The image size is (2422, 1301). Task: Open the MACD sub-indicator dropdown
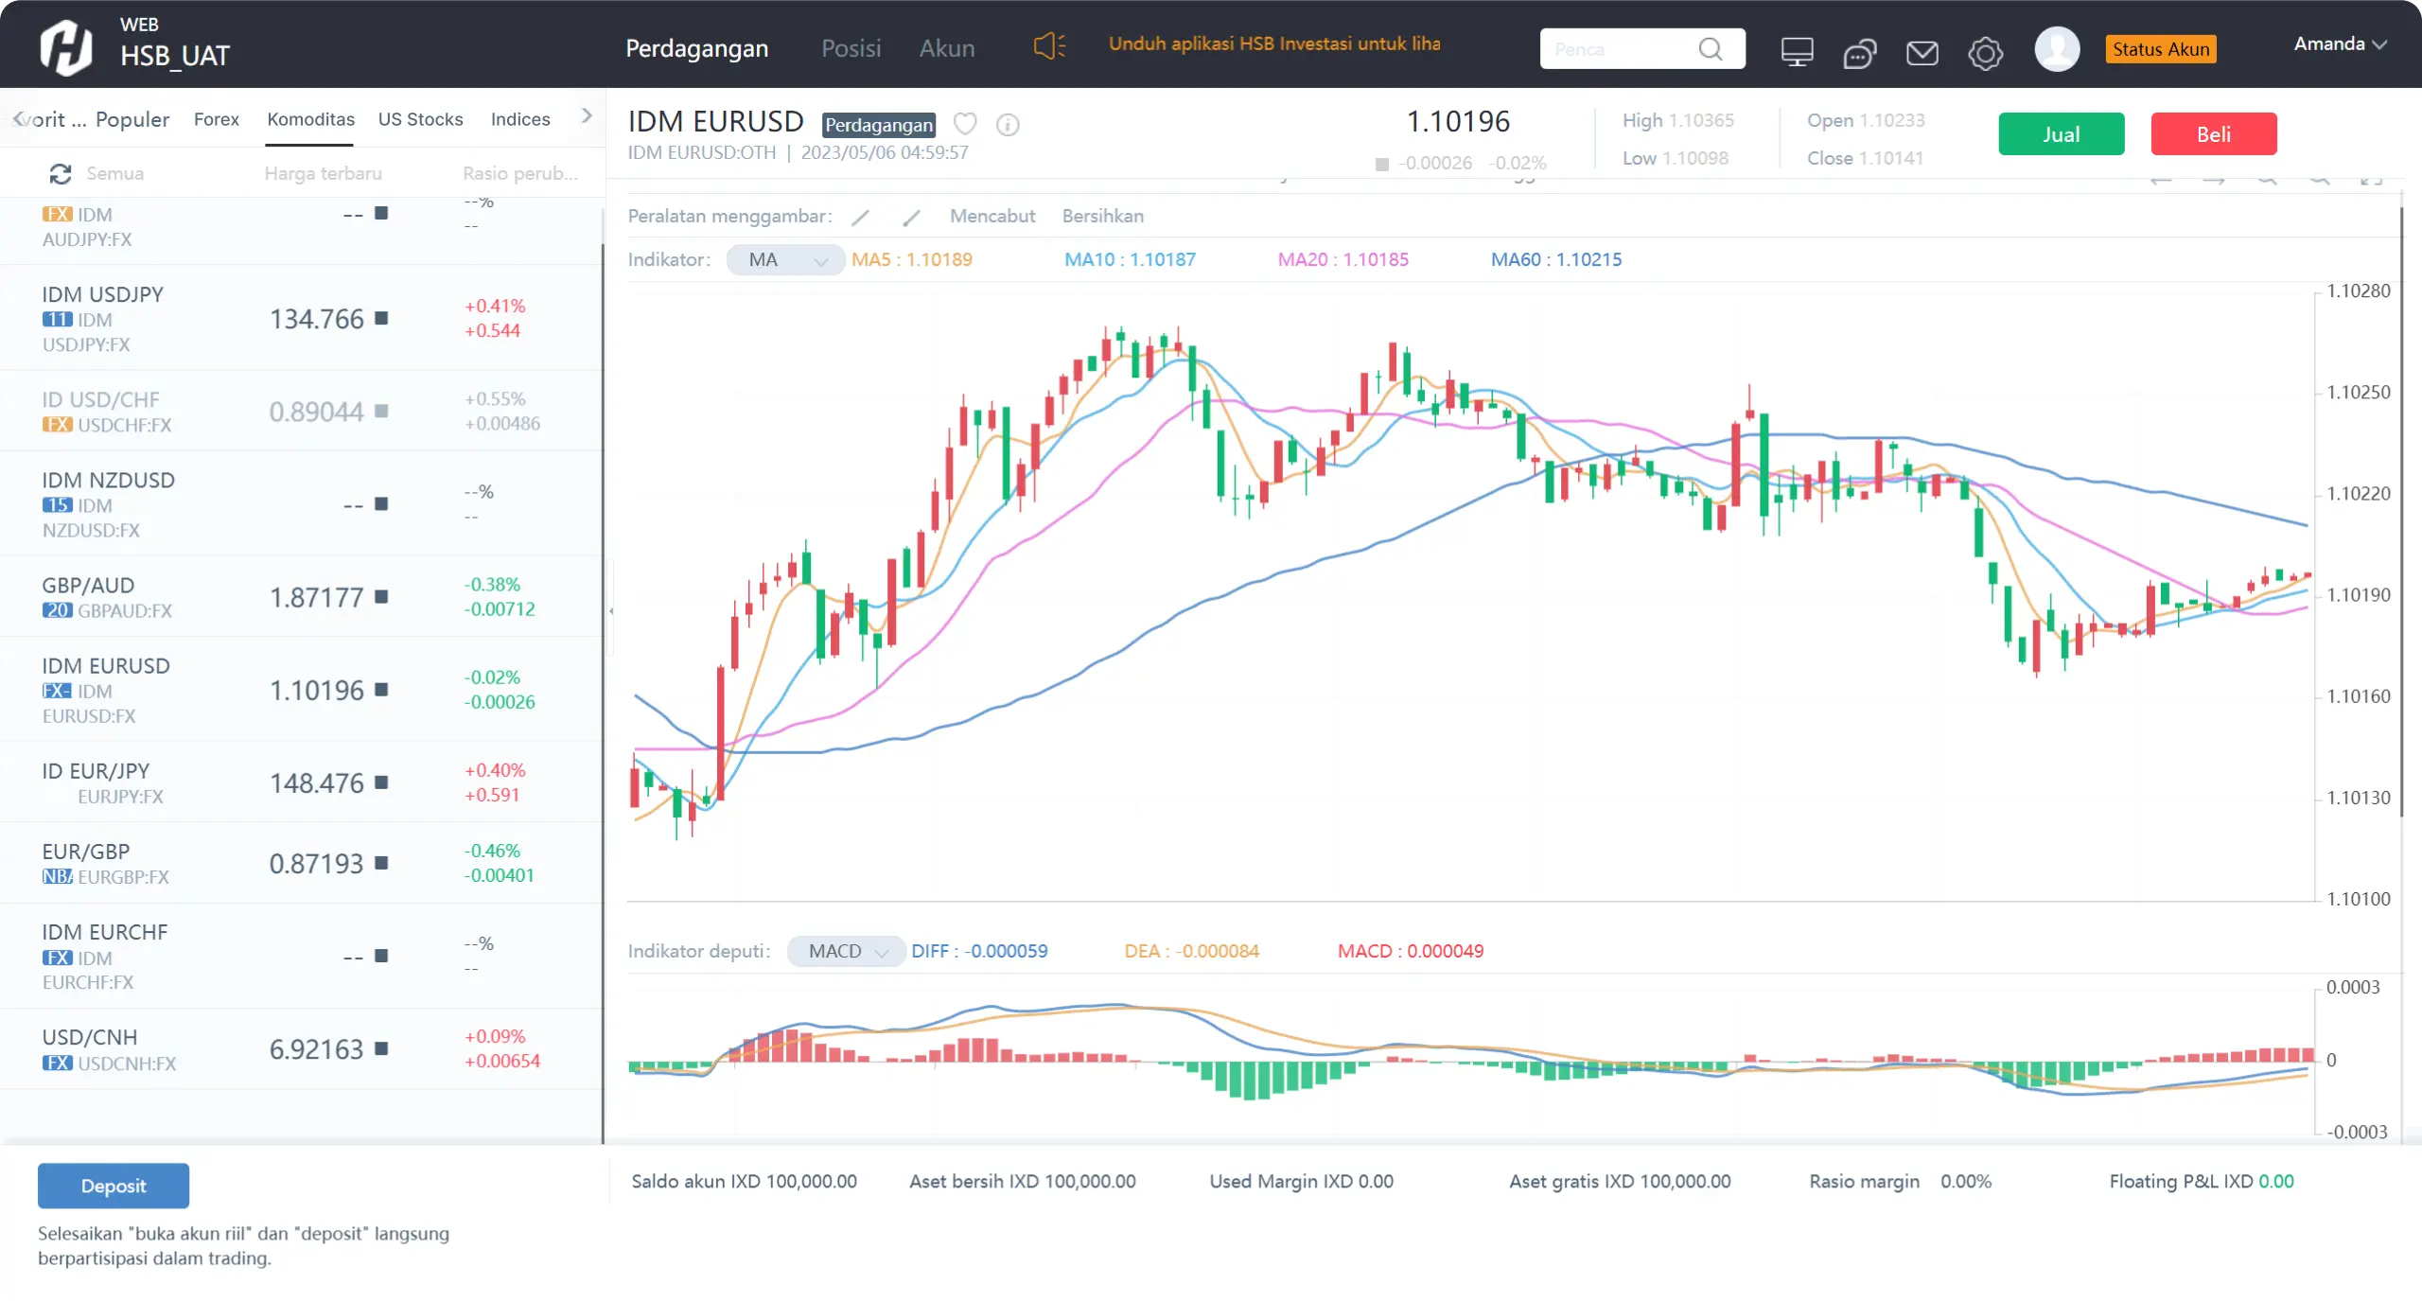[846, 951]
